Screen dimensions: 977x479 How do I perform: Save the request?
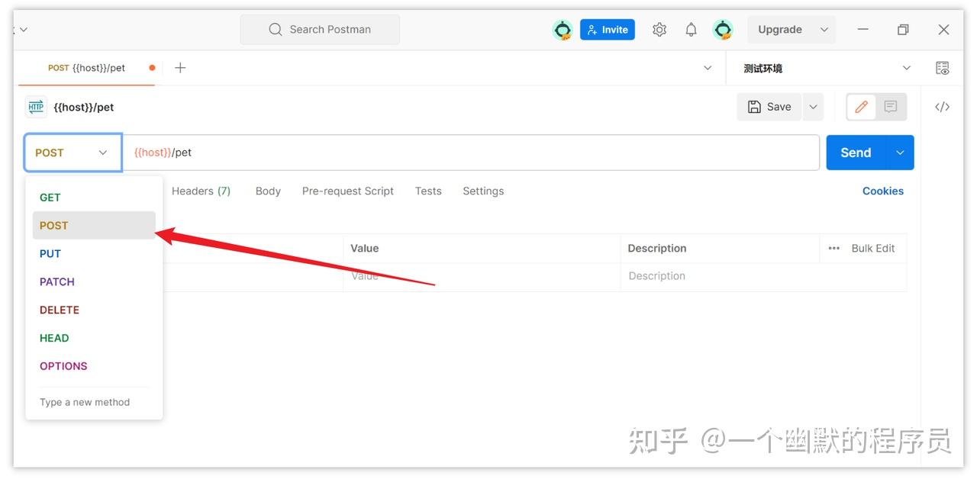769,107
